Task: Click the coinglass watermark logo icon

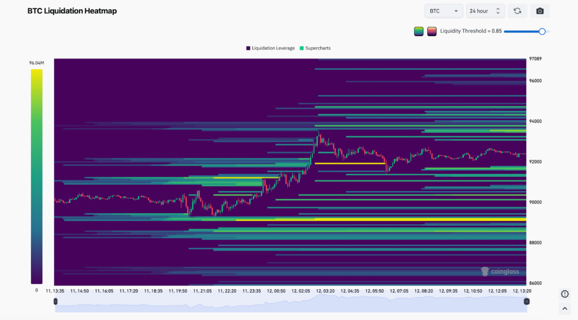Action: (x=485, y=271)
